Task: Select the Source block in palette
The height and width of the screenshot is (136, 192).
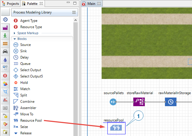Action: pyautogui.click(x=22, y=45)
